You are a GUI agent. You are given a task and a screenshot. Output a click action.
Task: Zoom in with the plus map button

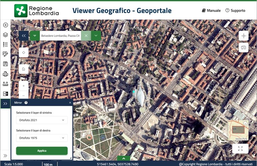24,86
